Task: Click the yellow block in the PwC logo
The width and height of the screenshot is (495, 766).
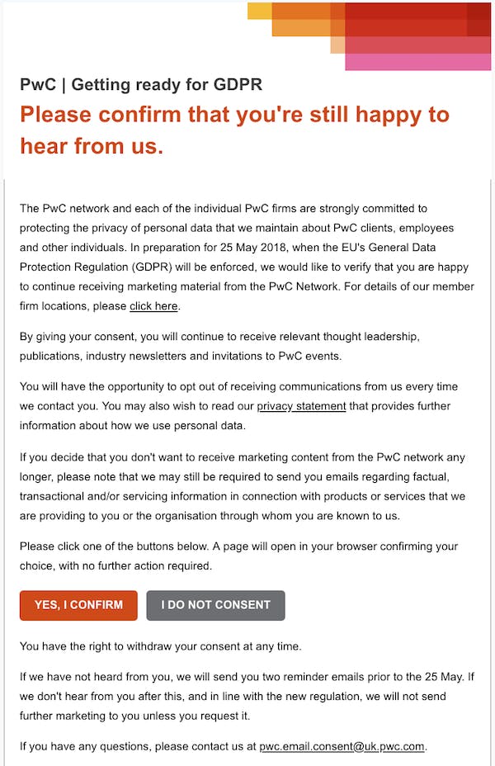Action: coord(259,11)
